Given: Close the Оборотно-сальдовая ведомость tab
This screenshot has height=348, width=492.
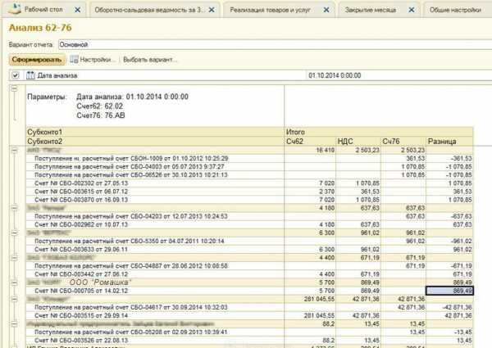Looking at the screenshot, I should (216, 9).
